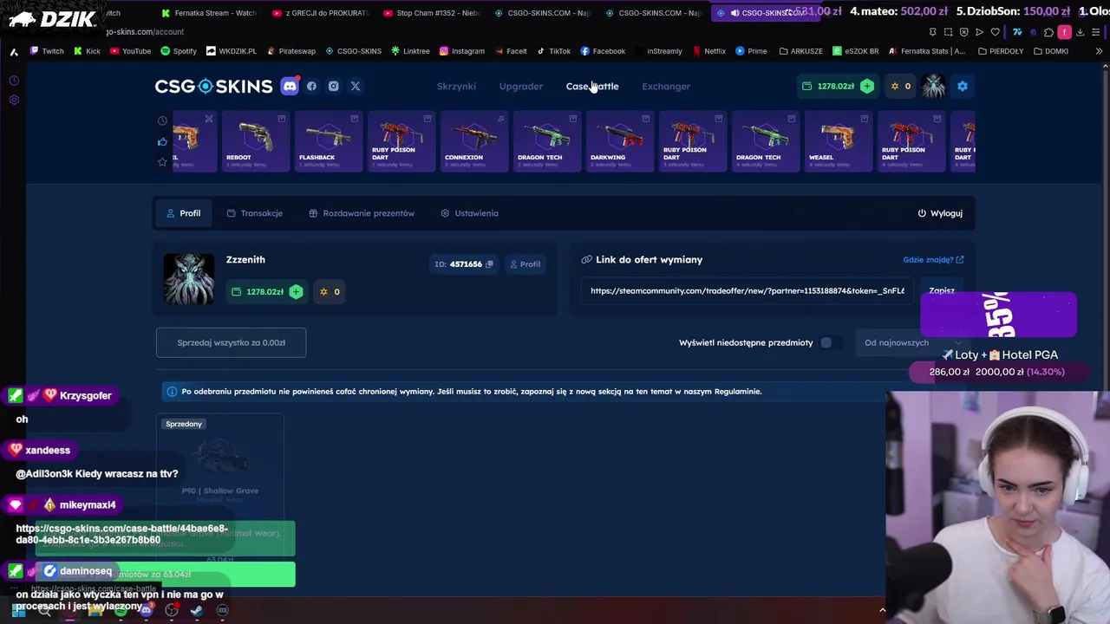This screenshot has height=624, width=1110.
Task: Click the green plus next to profile balance
Action: (296, 291)
